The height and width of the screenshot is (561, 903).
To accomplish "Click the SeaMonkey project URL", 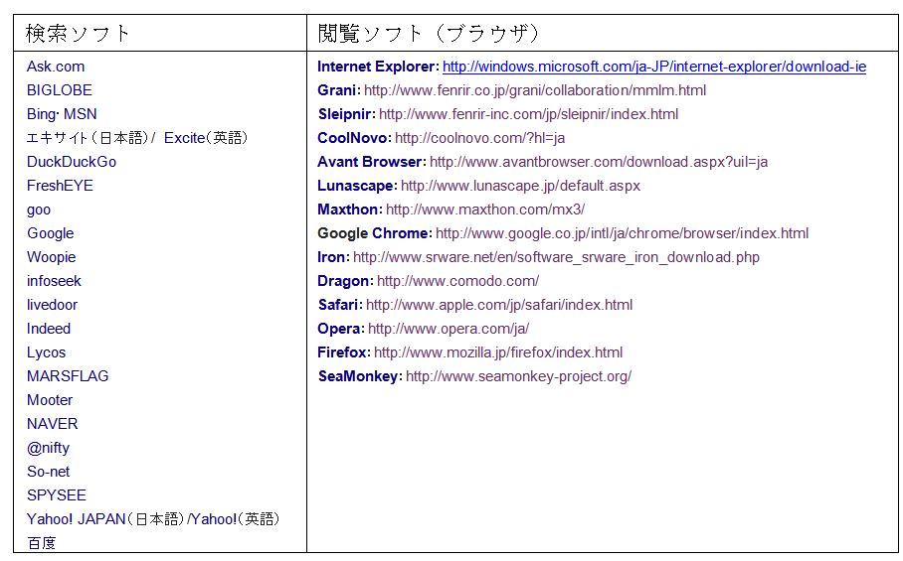I will click(519, 376).
